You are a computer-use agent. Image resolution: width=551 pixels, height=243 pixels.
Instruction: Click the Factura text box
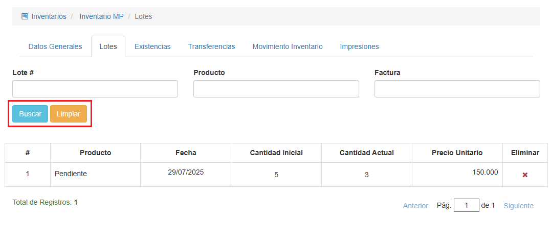[x=457, y=89]
